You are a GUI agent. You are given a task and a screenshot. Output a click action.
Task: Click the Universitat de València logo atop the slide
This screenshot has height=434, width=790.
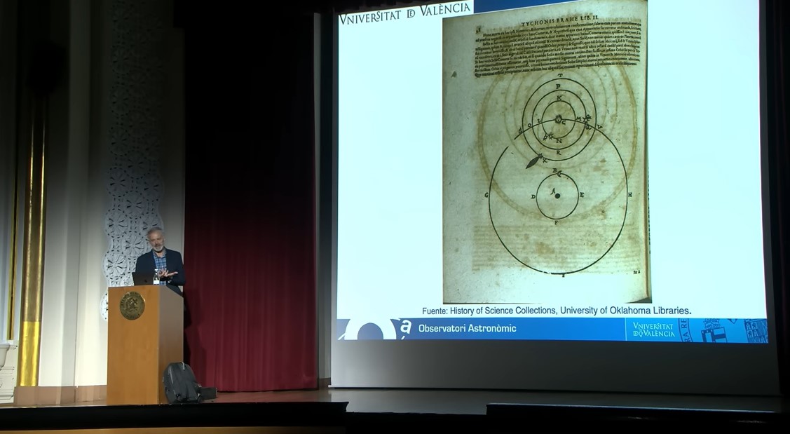pos(404,11)
